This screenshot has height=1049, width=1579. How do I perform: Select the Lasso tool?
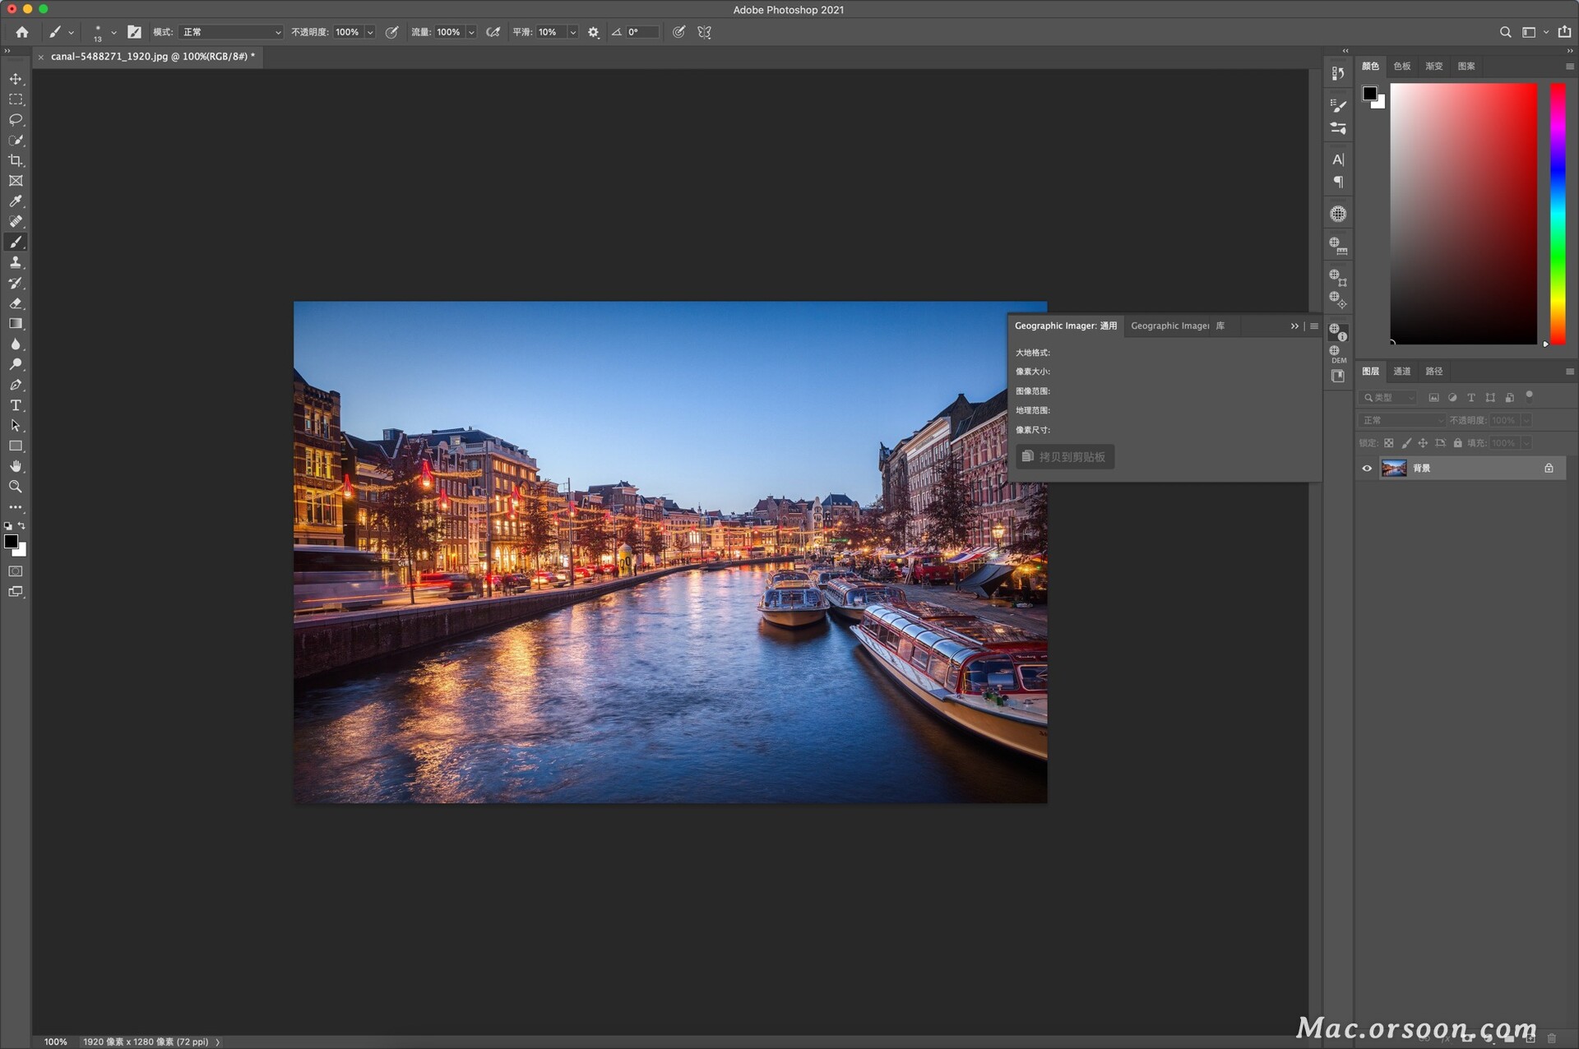click(16, 120)
